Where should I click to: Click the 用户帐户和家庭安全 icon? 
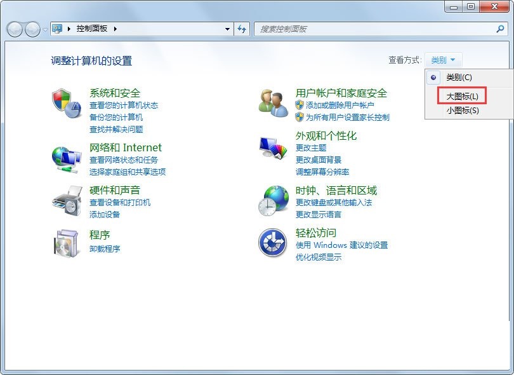pyautogui.click(x=272, y=104)
